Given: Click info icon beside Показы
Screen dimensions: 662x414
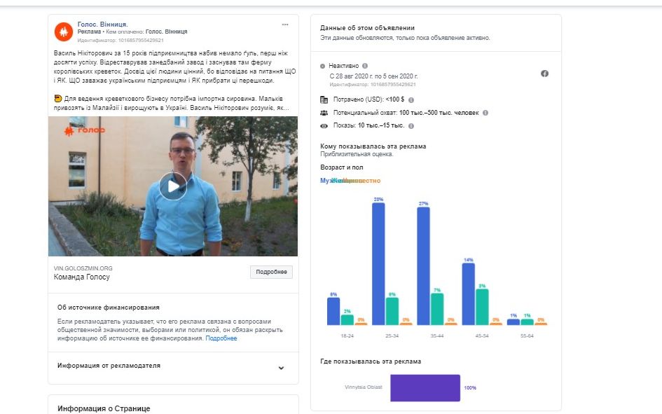Looking at the screenshot, I should tap(411, 126).
